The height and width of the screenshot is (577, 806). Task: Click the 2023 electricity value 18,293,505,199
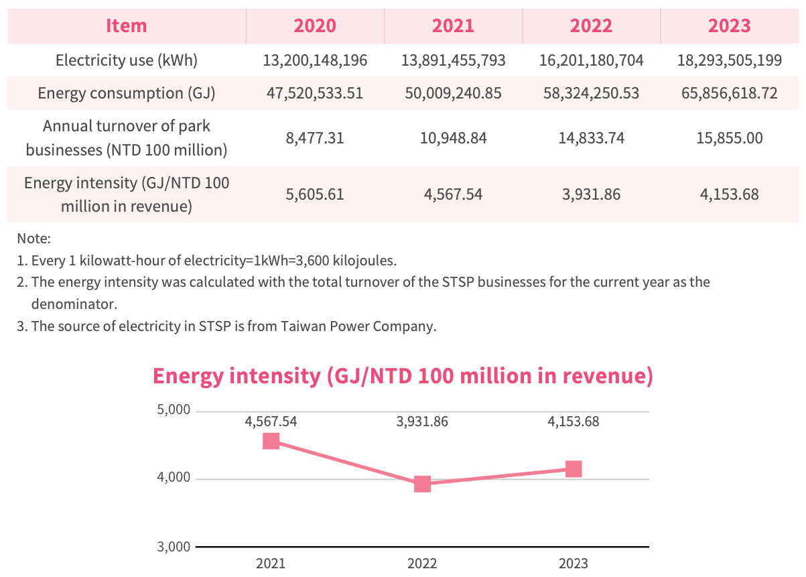click(x=730, y=61)
